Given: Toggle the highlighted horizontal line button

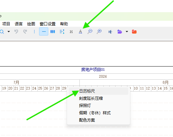Looking at the screenshot, I should 44,32.
